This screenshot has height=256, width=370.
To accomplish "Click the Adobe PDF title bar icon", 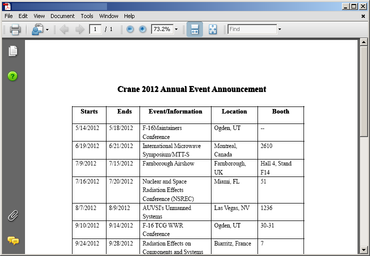I will [x=7, y=6].
